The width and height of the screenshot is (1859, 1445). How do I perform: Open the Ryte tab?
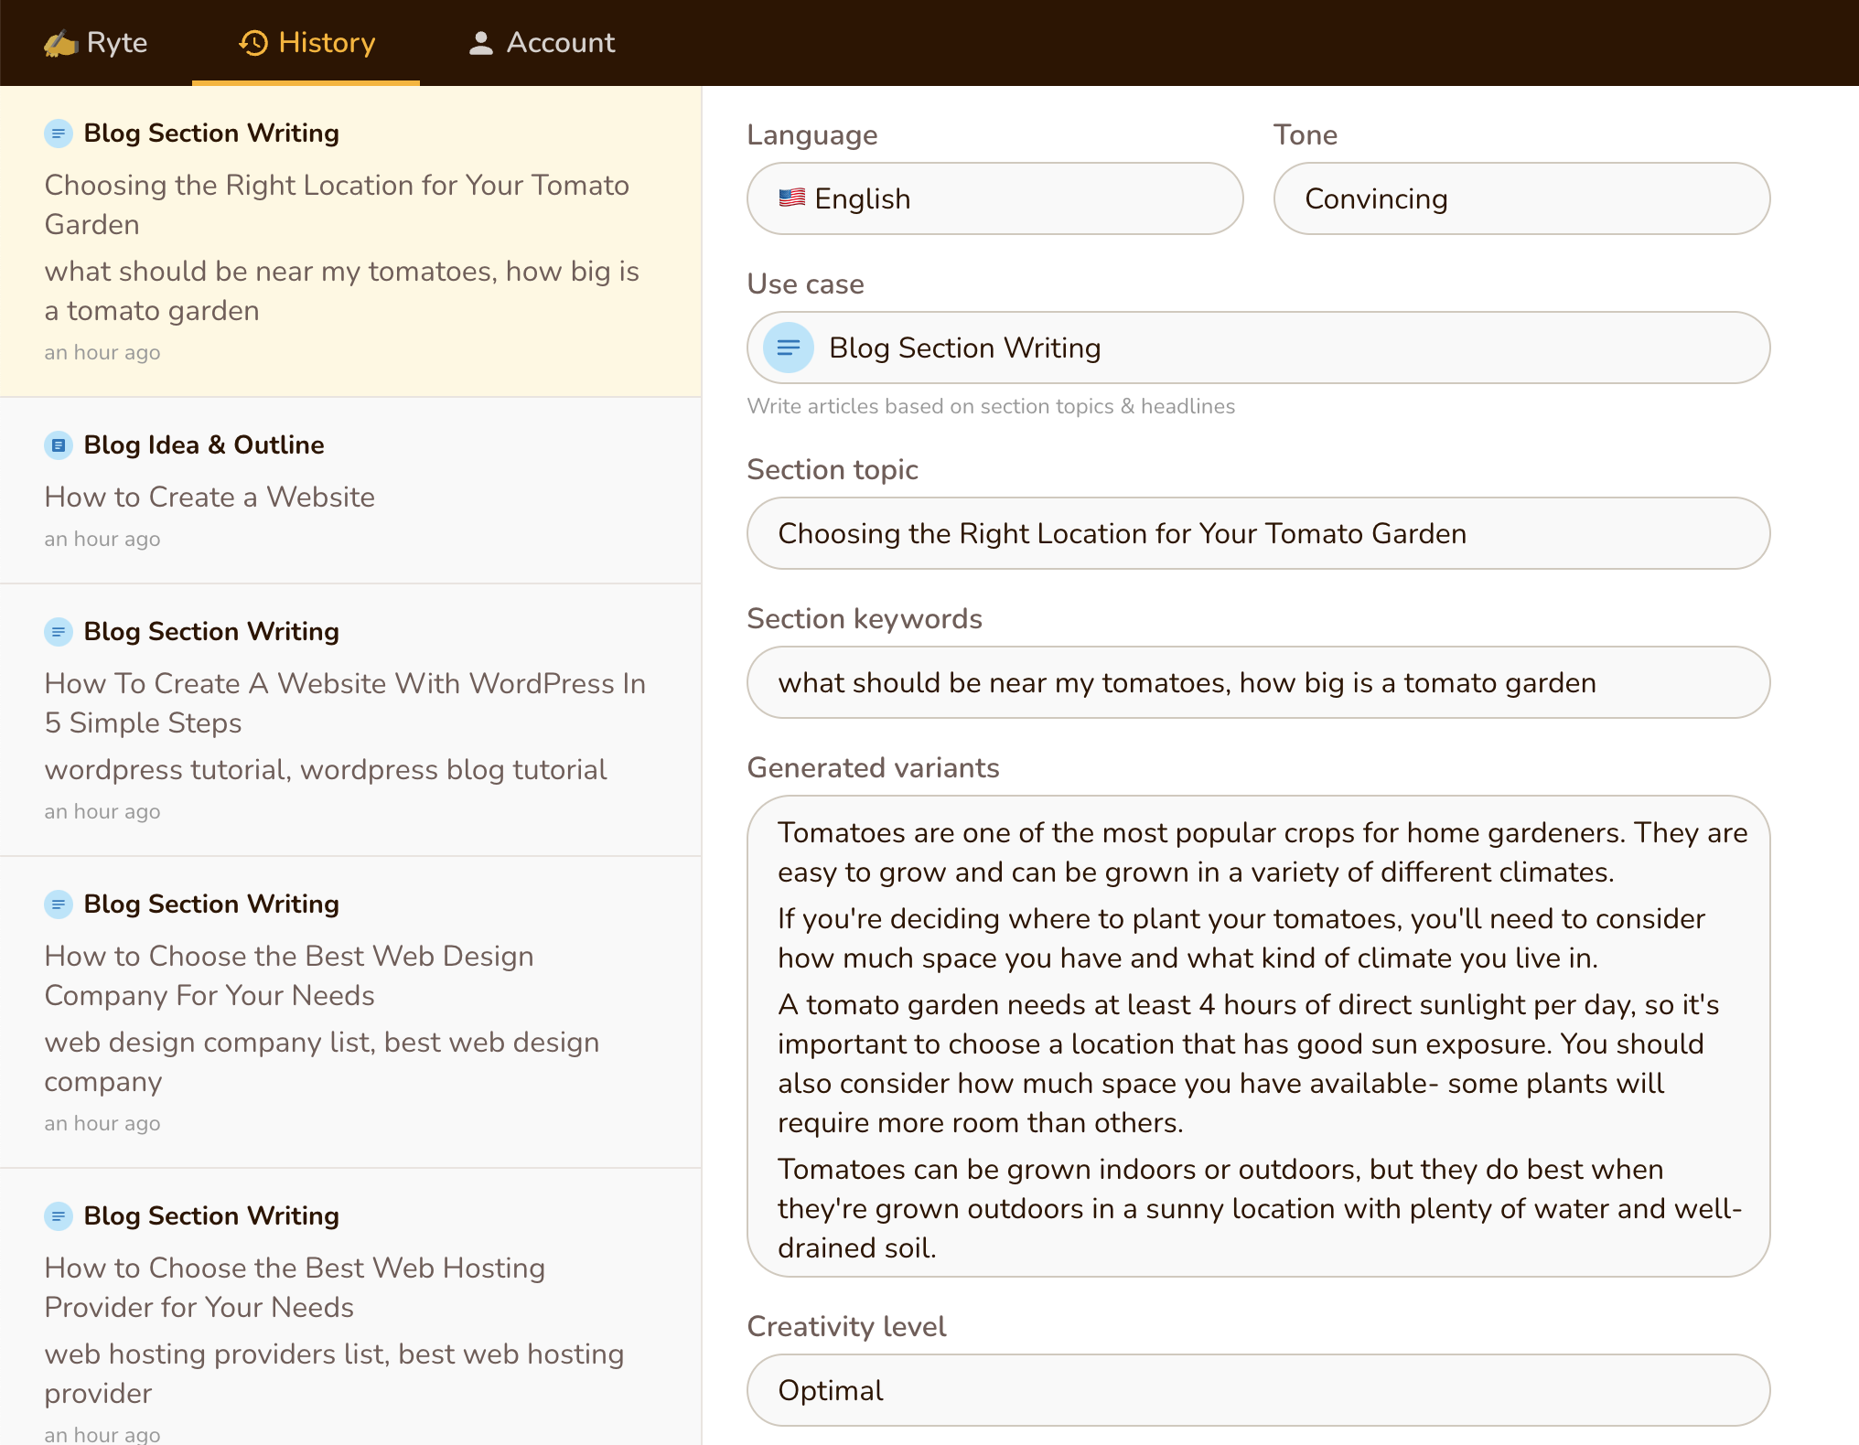tap(96, 43)
